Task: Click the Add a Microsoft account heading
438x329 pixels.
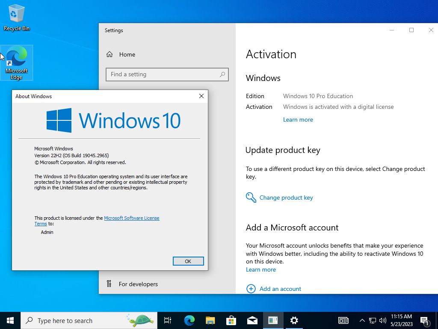Action: 292,227
